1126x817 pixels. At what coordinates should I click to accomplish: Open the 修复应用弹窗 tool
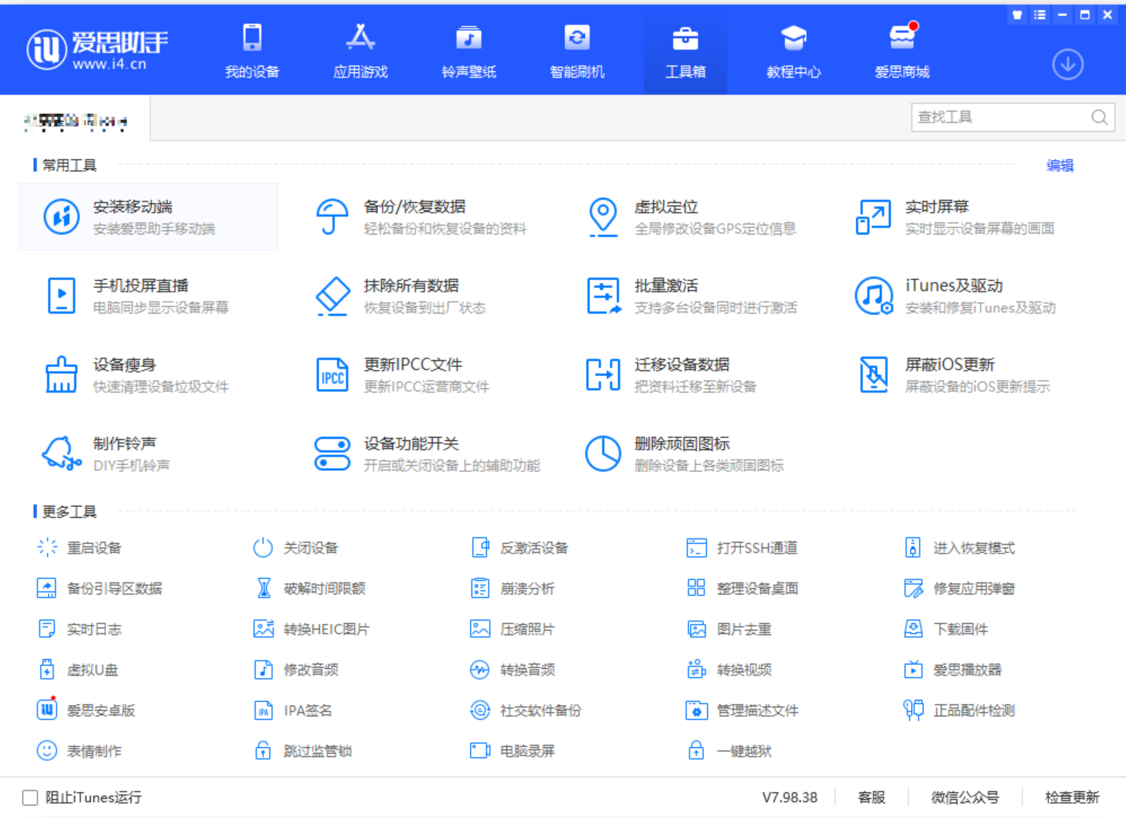(x=959, y=588)
